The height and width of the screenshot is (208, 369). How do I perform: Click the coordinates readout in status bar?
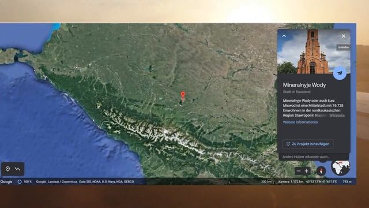(321, 181)
